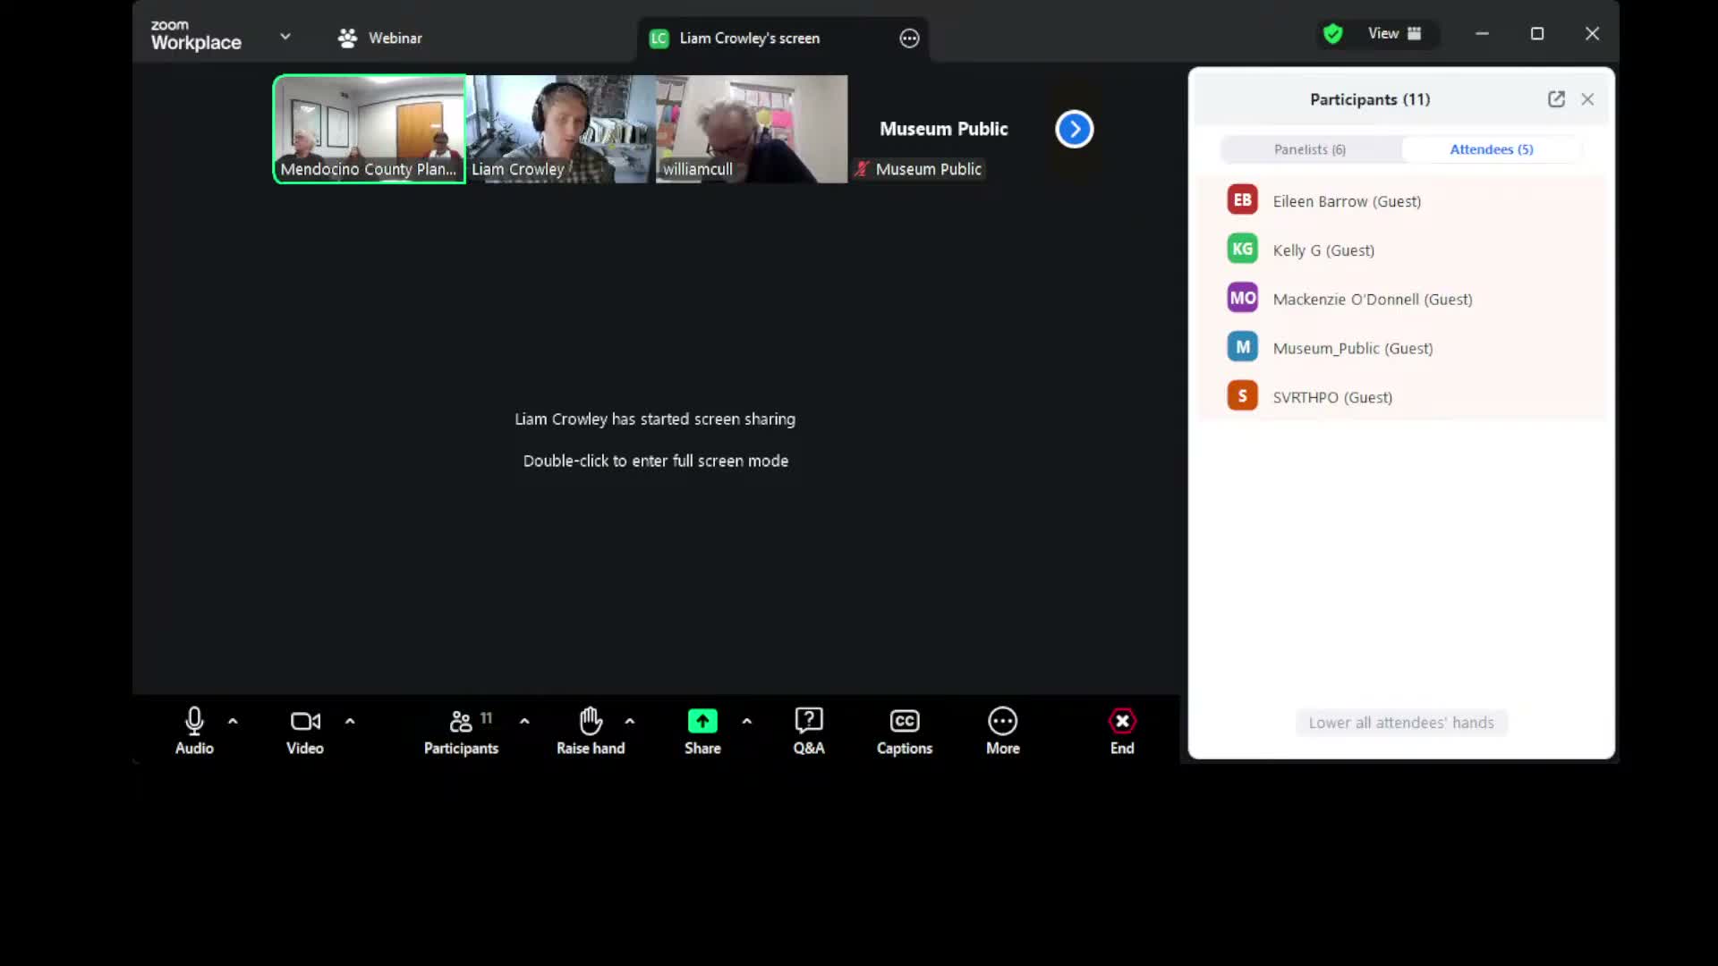The height and width of the screenshot is (966, 1718).
Task: Show next video thumbnails with blue arrow
Action: [1074, 130]
